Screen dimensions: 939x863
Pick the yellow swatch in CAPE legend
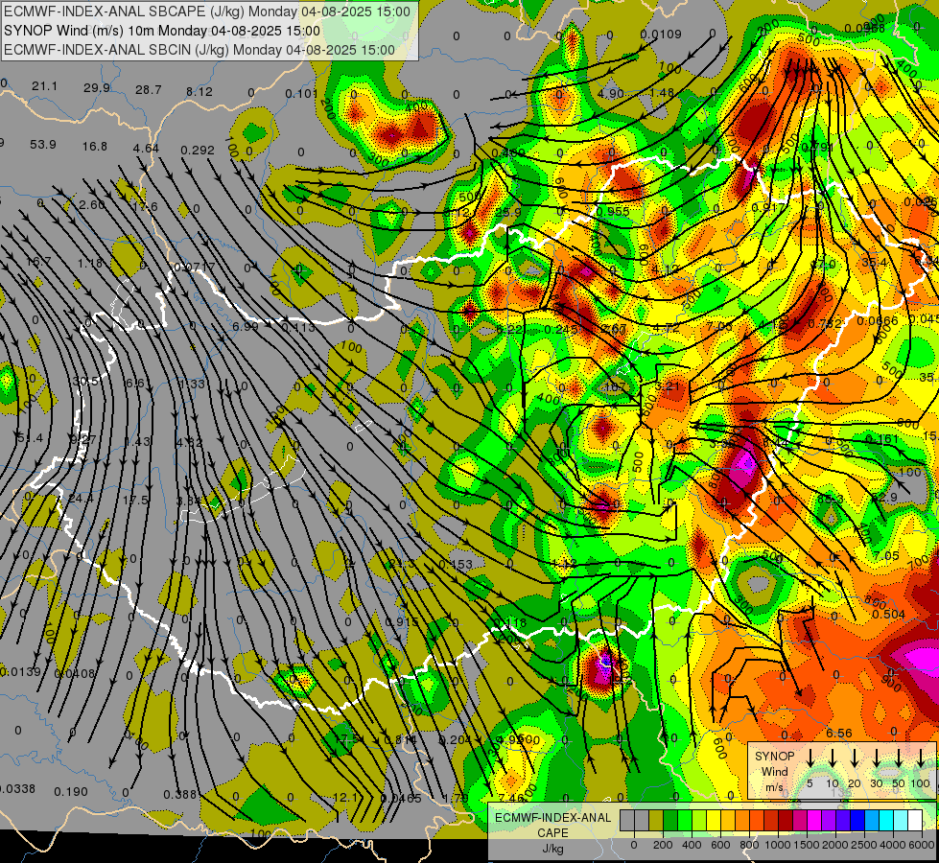(x=714, y=821)
